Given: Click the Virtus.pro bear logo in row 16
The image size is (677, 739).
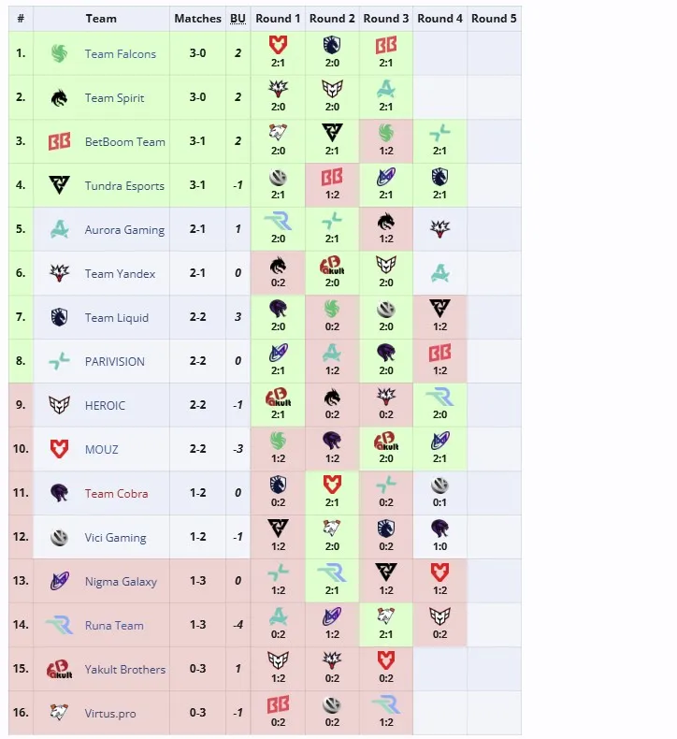Looking at the screenshot, I should [x=59, y=712].
